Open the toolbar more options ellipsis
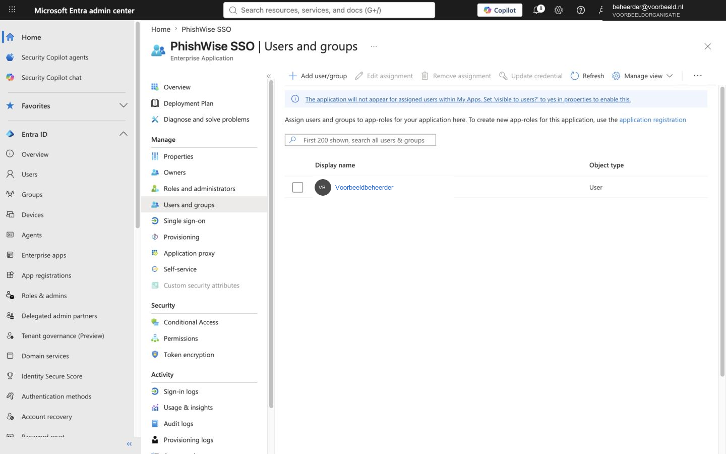 click(x=698, y=76)
